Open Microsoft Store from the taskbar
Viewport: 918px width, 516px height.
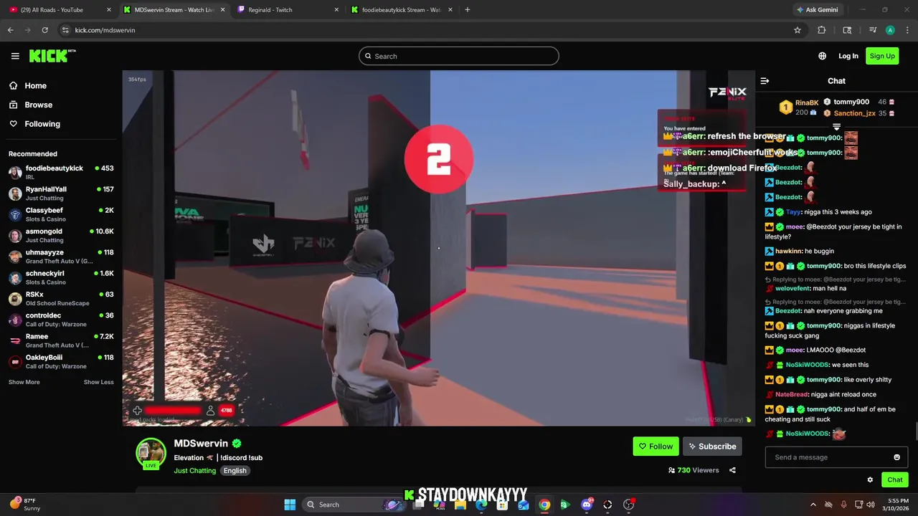[x=502, y=505]
